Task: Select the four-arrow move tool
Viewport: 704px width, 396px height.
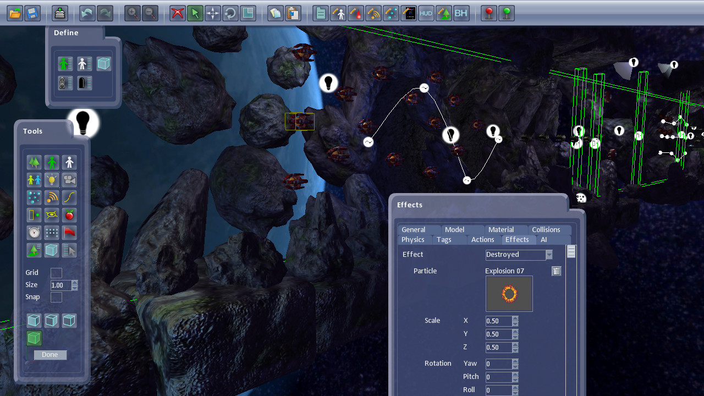Action: [213, 13]
